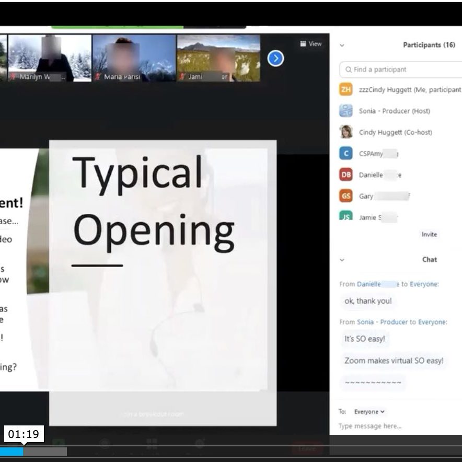Click the green JS avatar for Jamie
The width and height of the screenshot is (462, 462).
345,216
